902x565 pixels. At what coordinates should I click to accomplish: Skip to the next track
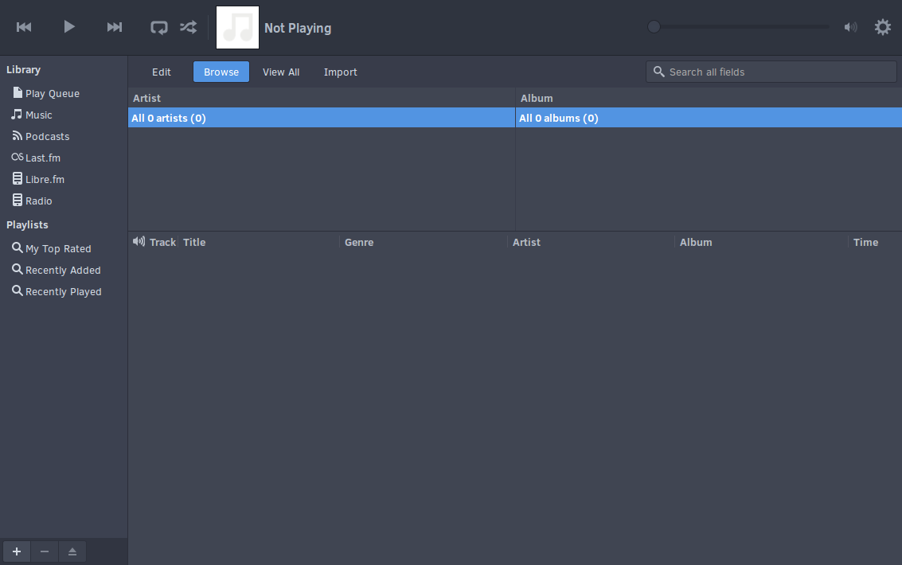(x=115, y=27)
